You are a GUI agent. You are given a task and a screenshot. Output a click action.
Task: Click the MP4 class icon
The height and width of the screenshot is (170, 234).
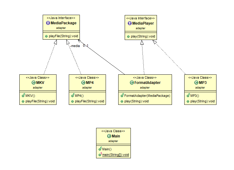[x=83, y=83]
